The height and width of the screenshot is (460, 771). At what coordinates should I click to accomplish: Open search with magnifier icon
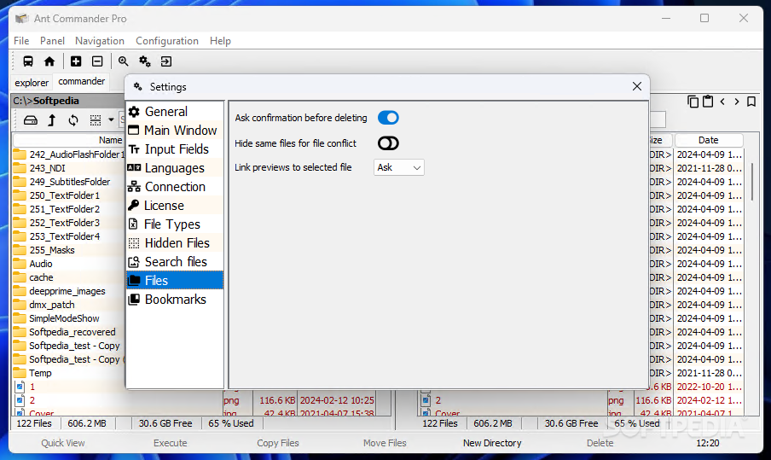coord(123,61)
